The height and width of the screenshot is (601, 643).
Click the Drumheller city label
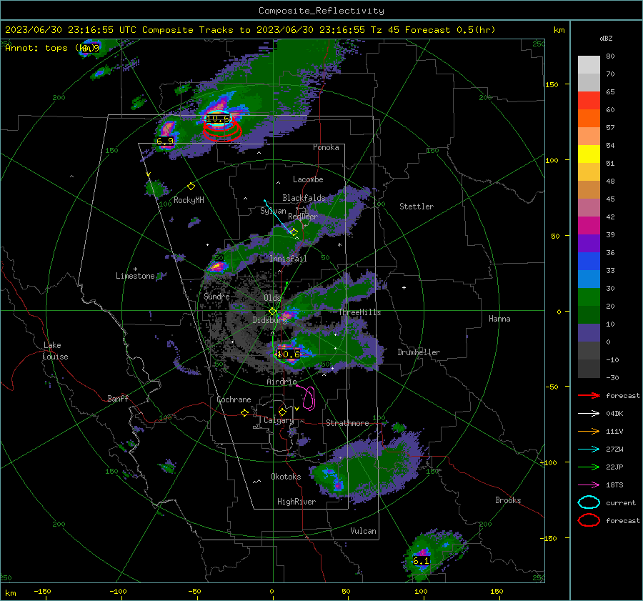click(x=419, y=352)
